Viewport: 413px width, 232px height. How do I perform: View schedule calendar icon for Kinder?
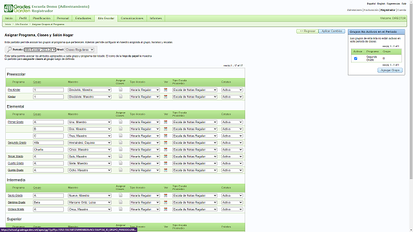click(x=166, y=97)
